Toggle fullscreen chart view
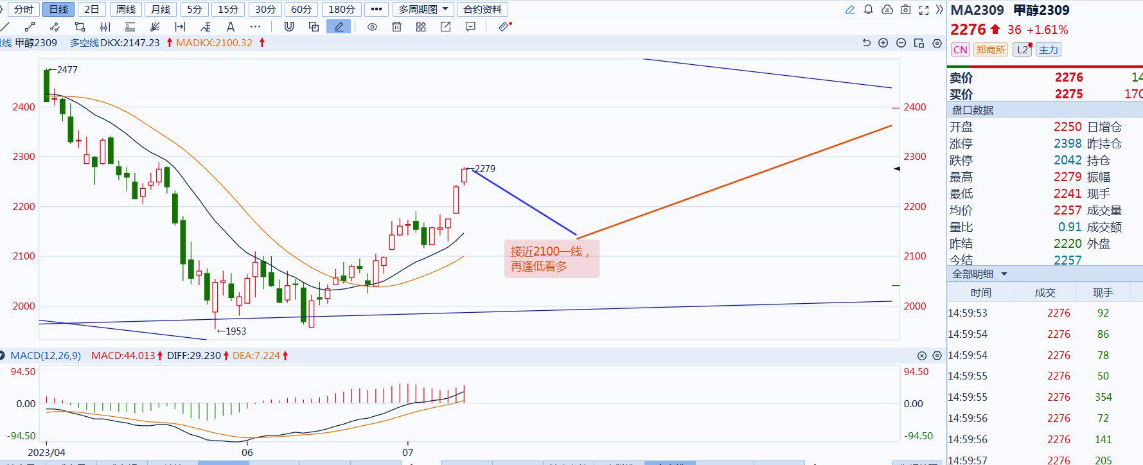Viewport: 1143px width, 465px height. click(924, 10)
